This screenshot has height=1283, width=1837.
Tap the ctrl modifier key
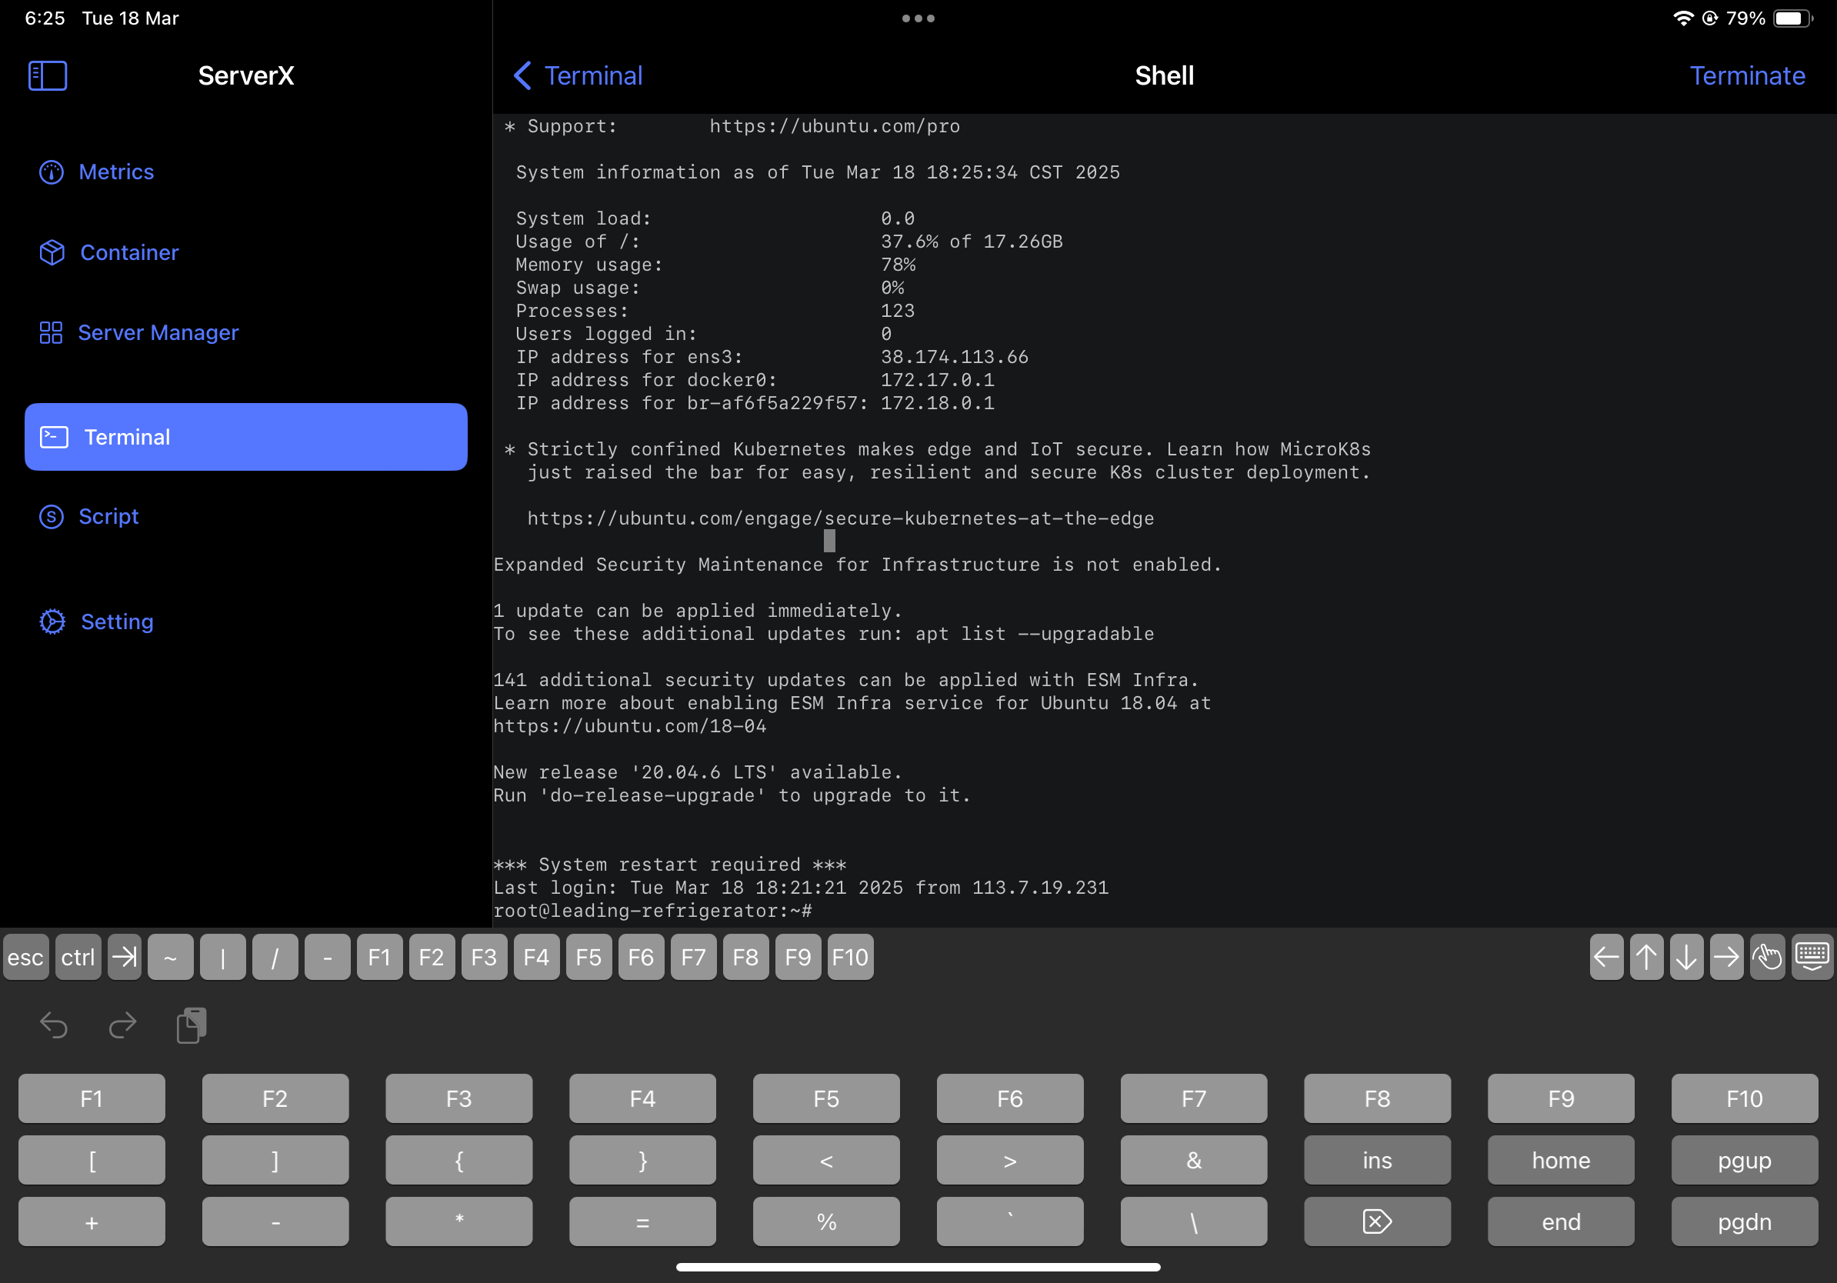[78, 957]
